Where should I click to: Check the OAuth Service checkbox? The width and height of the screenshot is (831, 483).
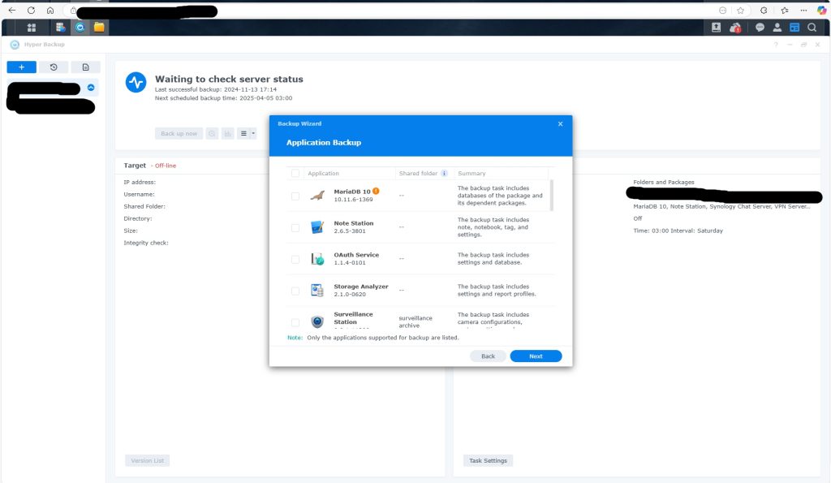295,259
